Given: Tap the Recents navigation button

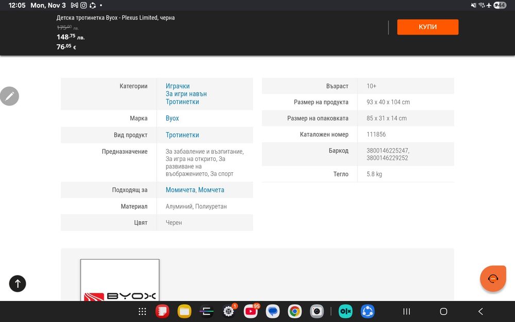Looking at the screenshot, I should pyautogui.click(x=407, y=312).
